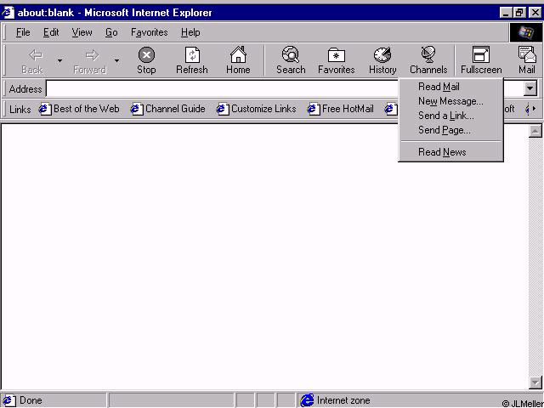The height and width of the screenshot is (408, 544).
Task: Expand the Forward history dropdown arrow
Action: click(x=117, y=61)
